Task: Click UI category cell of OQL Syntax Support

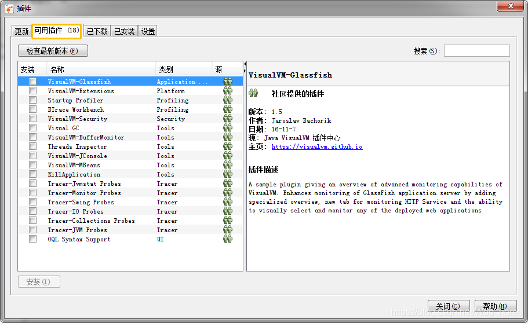Action: click(x=161, y=239)
